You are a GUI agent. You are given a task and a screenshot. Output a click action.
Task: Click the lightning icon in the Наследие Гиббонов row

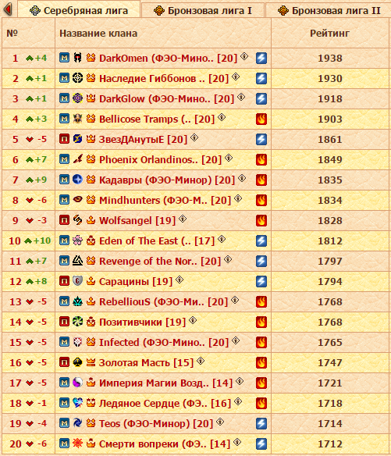[x=261, y=79]
